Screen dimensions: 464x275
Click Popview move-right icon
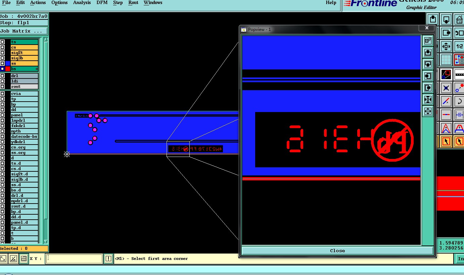(428, 88)
